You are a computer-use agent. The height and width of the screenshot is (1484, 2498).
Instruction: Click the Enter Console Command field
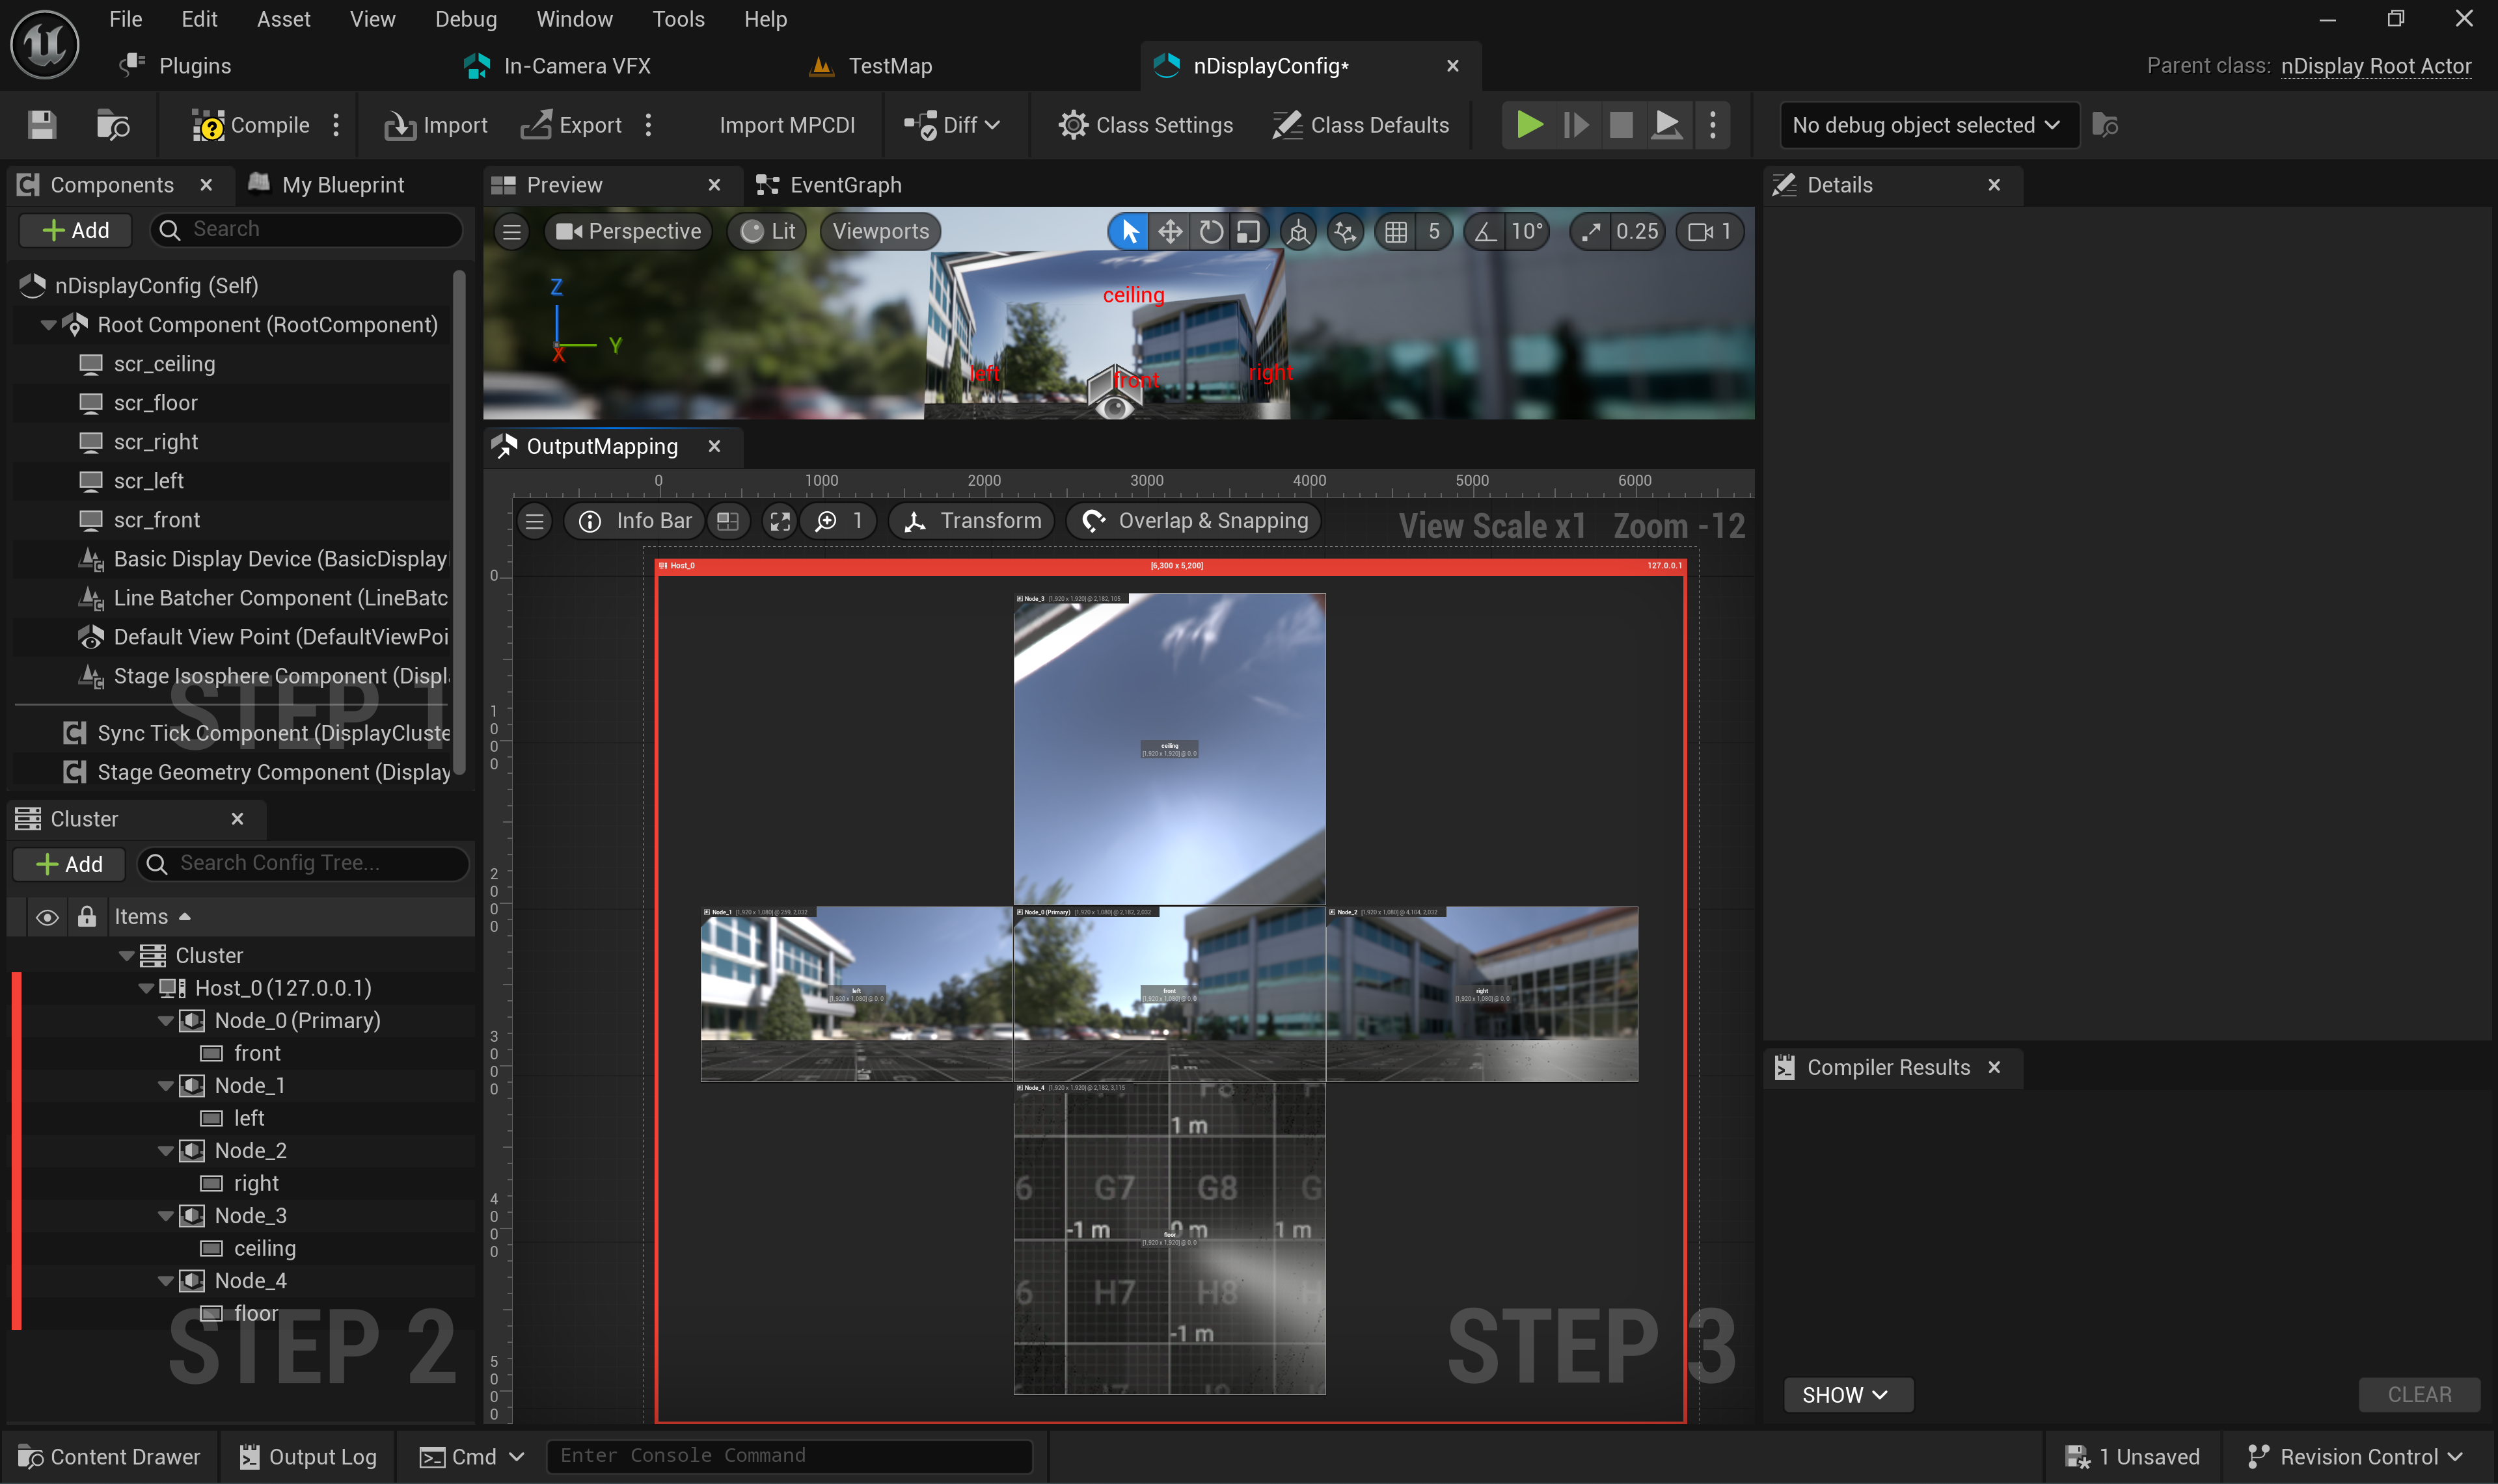[x=789, y=1455]
